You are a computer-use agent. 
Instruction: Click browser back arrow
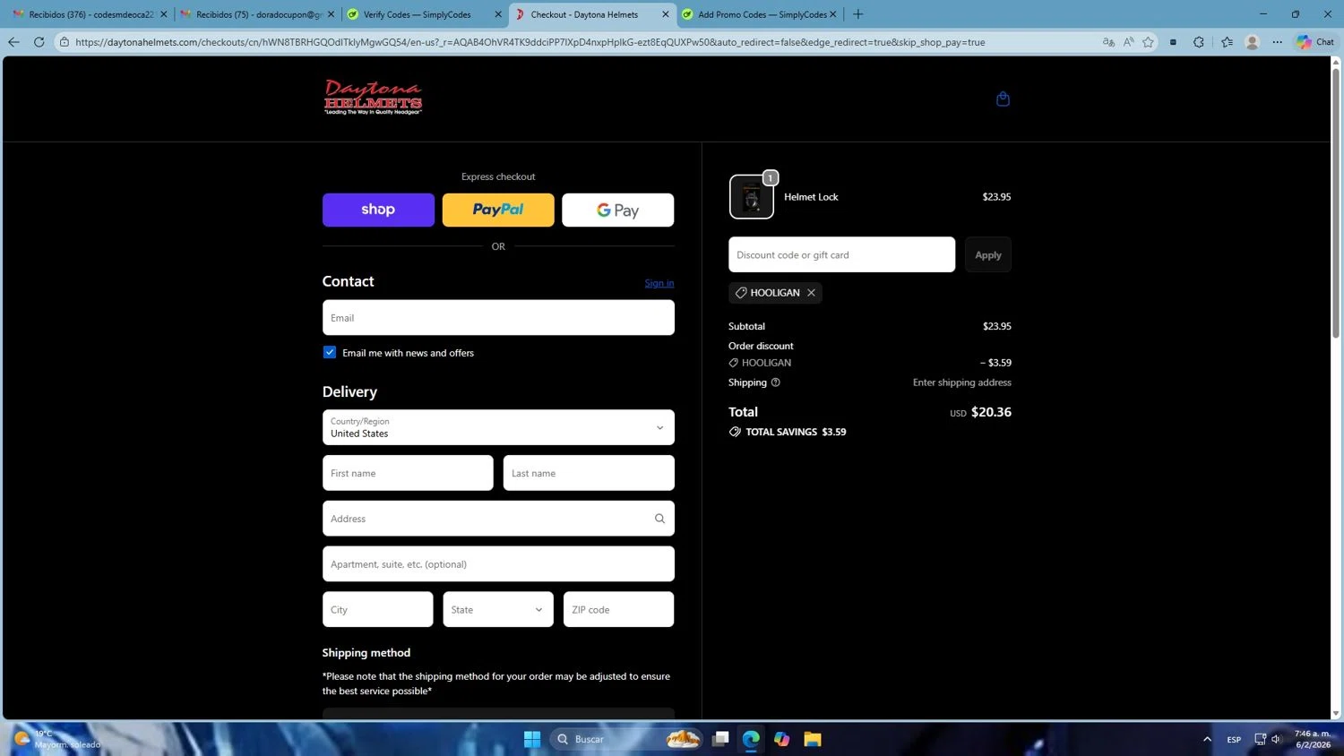[13, 42]
